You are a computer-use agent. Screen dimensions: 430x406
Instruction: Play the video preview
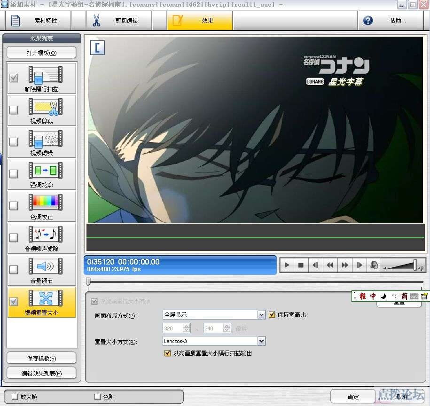pyautogui.click(x=287, y=265)
